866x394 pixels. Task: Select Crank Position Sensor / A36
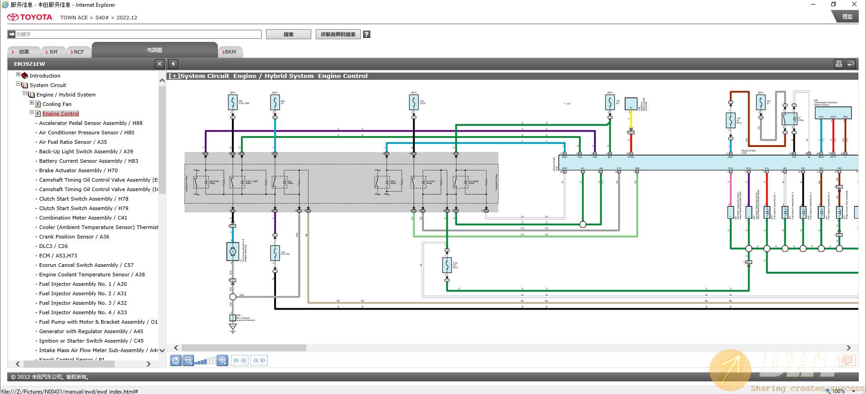[x=74, y=237]
